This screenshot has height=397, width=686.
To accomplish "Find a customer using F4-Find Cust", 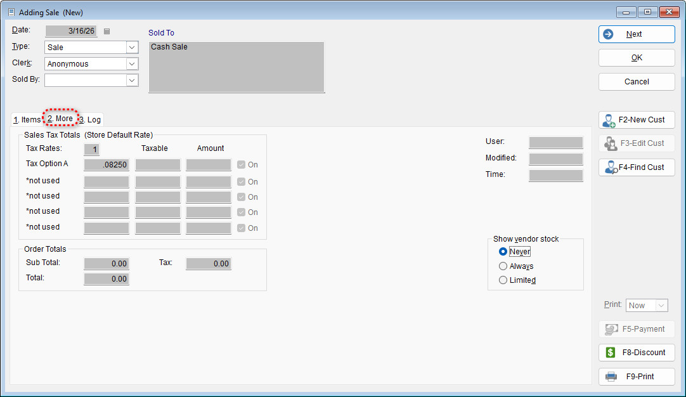I will [x=636, y=167].
